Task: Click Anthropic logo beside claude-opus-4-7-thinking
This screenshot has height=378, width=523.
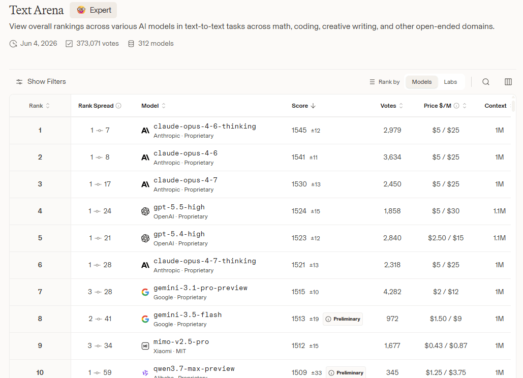Action: click(145, 265)
